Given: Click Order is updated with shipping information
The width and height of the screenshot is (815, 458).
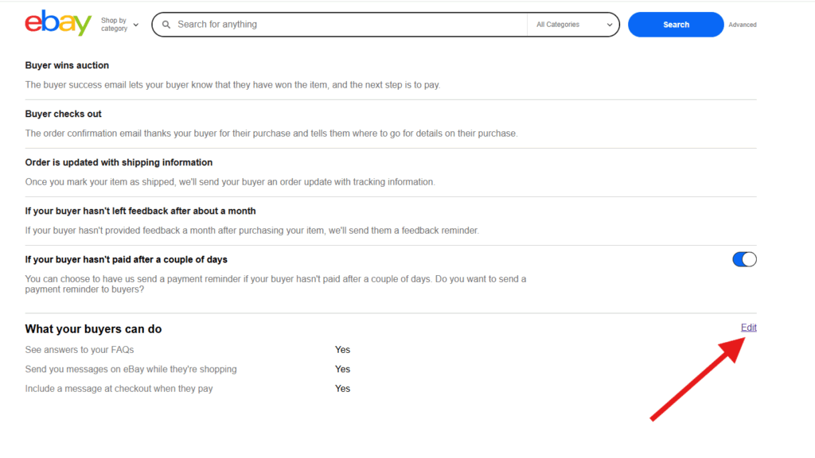Looking at the screenshot, I should point(119,162).
